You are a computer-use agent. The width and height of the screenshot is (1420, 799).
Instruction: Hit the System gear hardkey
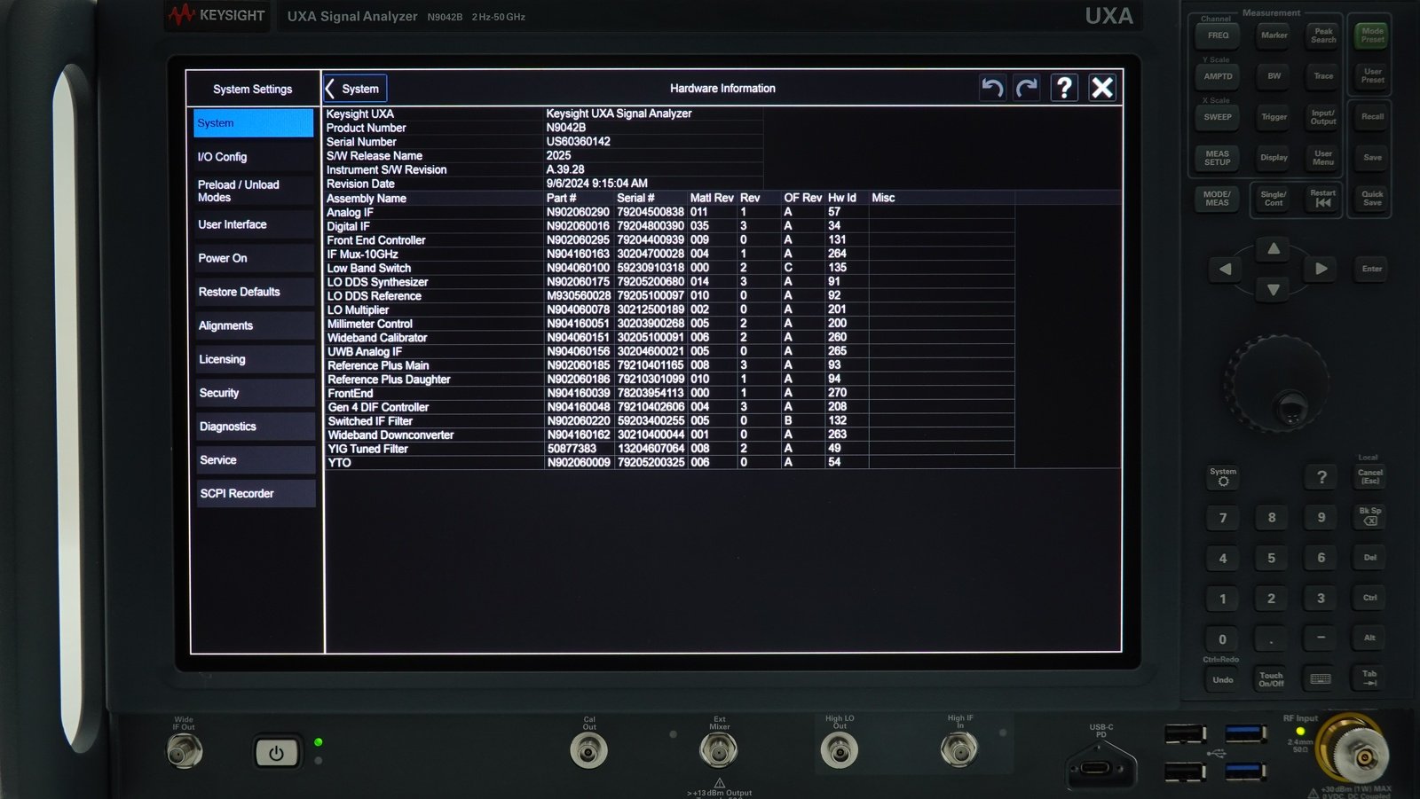point(1223,477)
